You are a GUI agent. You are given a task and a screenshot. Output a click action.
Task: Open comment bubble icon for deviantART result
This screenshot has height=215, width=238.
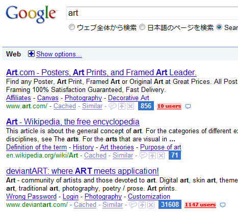pos(133,205)
